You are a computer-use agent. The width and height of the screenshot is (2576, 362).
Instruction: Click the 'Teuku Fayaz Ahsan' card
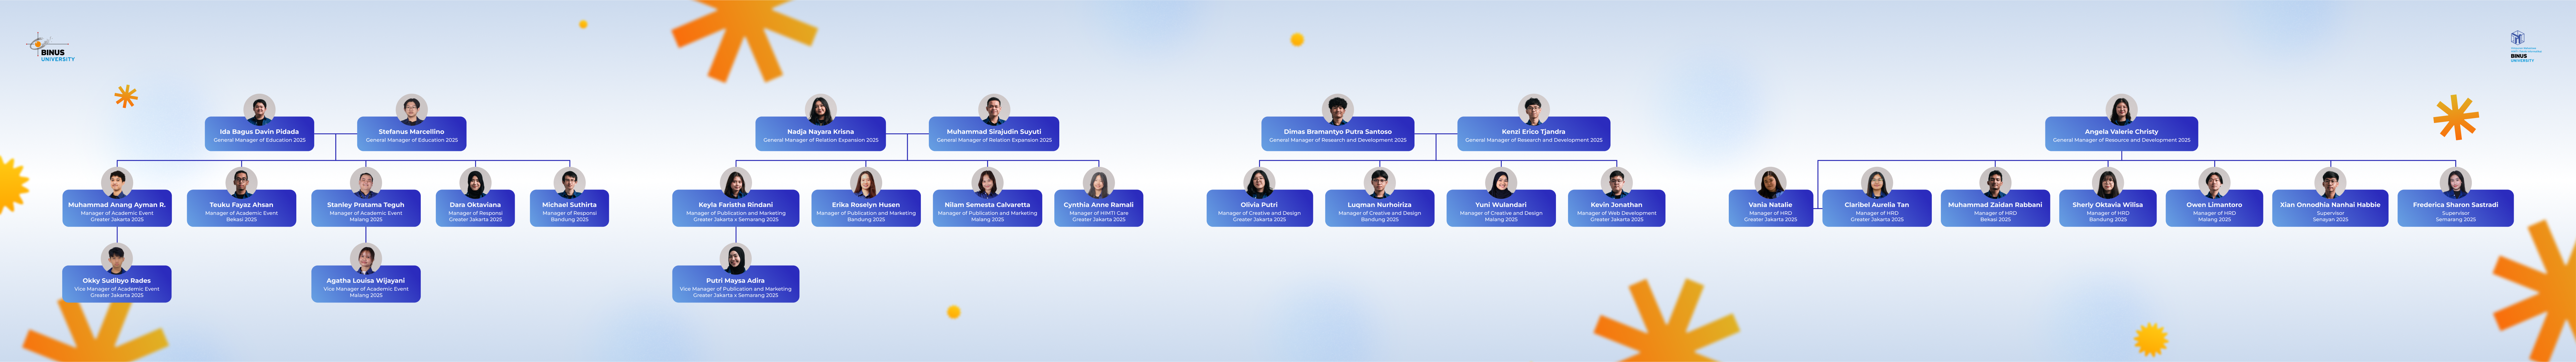pyautogui.click(x=241, y=208)
